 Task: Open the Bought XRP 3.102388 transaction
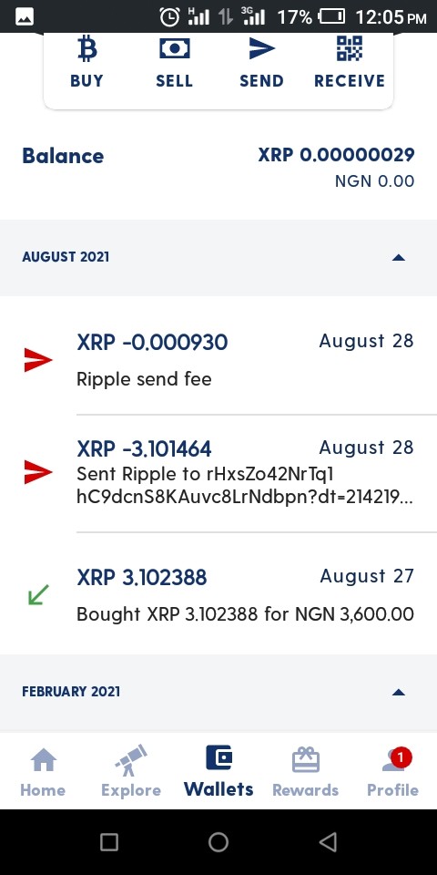pos(218,594)
